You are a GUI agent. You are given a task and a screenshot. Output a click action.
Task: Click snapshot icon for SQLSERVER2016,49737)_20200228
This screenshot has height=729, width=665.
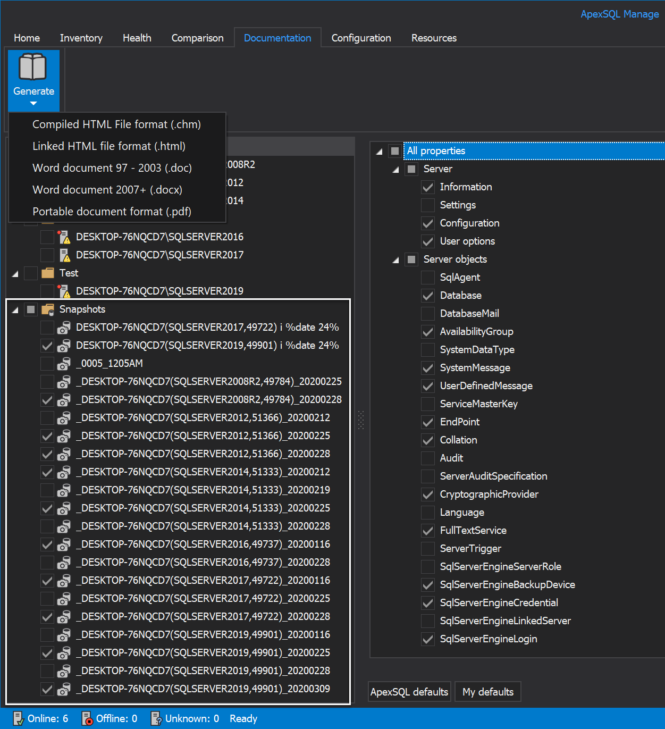coord(64,563)
